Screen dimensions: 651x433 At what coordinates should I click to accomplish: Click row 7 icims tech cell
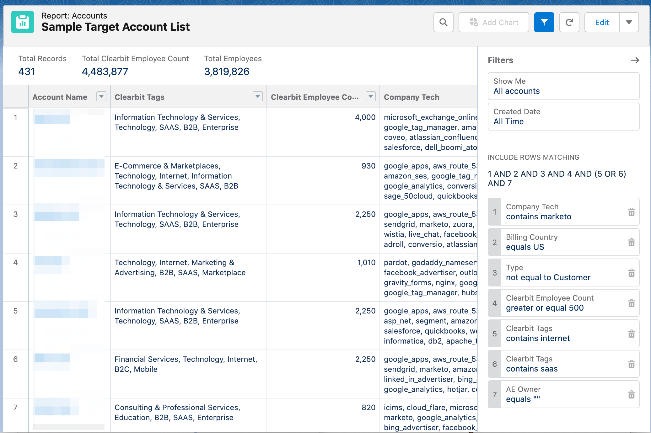[x=429, y=416]
